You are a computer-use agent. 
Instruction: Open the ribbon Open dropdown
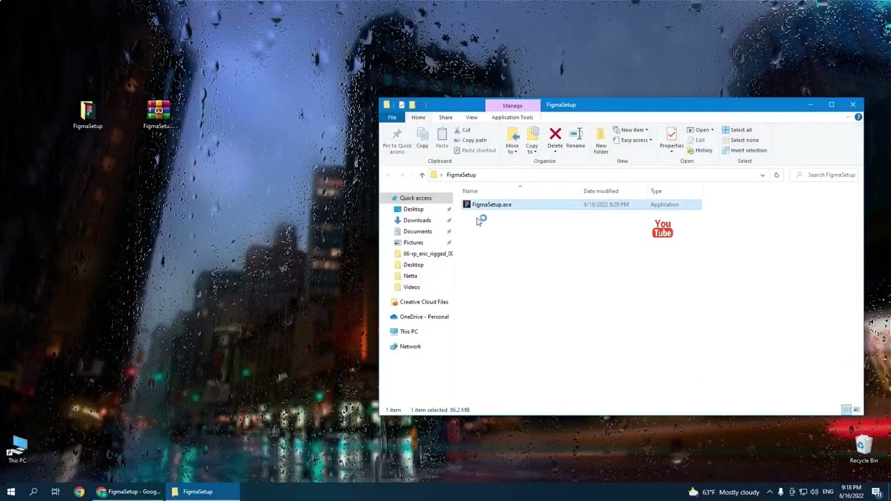700,130
